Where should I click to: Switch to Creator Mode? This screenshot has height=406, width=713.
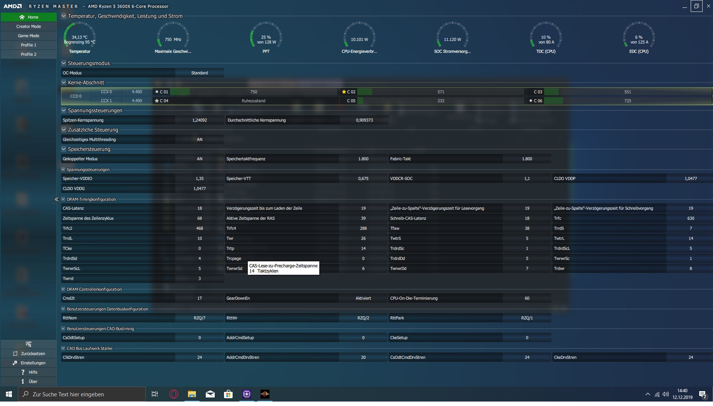point(29,26)
